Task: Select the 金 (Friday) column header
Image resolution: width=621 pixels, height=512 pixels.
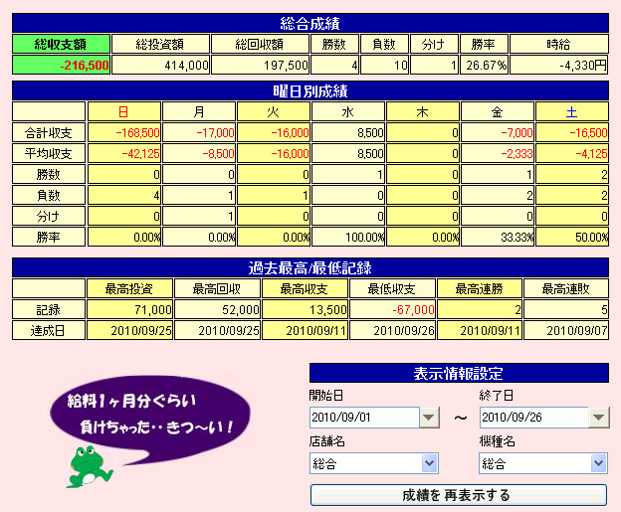Action: (498, 111)
